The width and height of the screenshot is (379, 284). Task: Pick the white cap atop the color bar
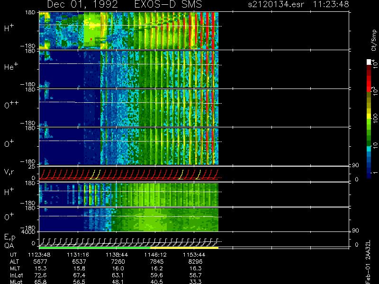(x=369, y=62)
